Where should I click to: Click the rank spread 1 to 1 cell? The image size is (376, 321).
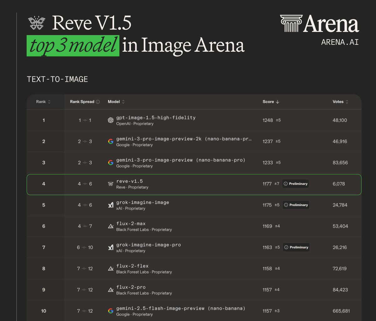point(85,120)
